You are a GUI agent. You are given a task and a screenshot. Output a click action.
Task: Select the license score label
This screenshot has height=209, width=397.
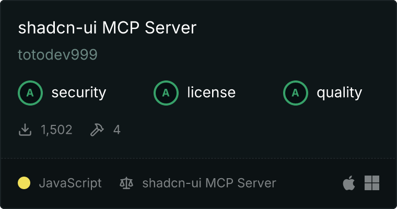coord(212,92)
